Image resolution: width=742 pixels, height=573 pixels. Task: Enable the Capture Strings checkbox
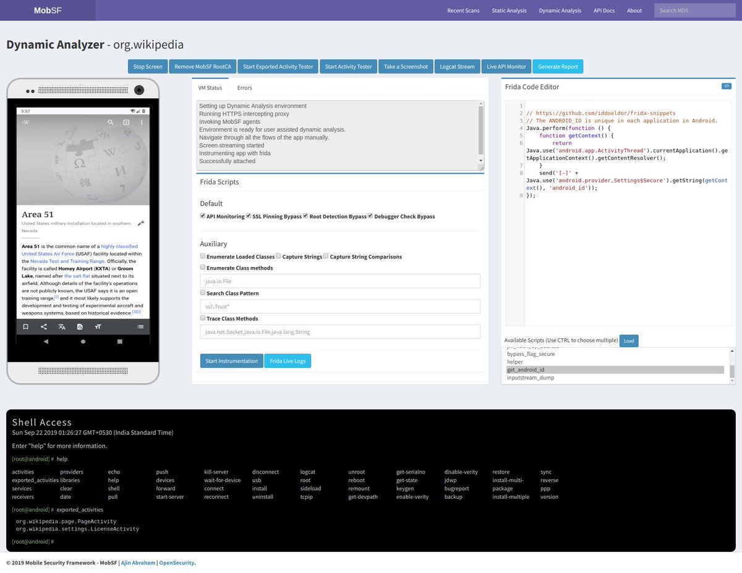click(x=278, y=255)
